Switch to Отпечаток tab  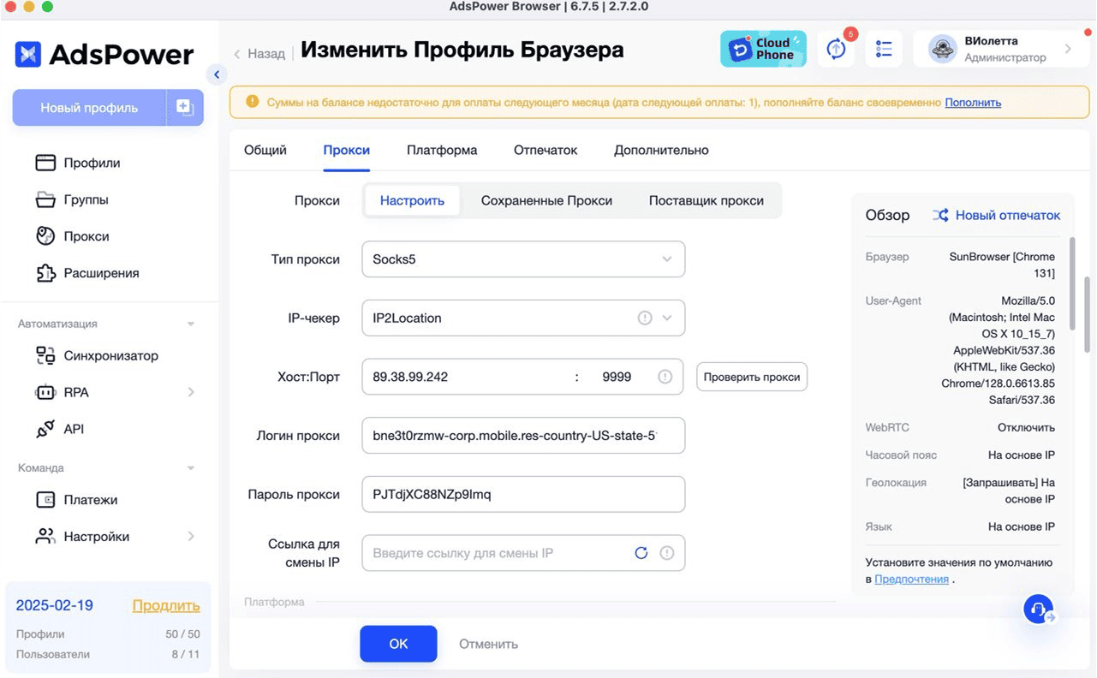(x=546, y=150)
